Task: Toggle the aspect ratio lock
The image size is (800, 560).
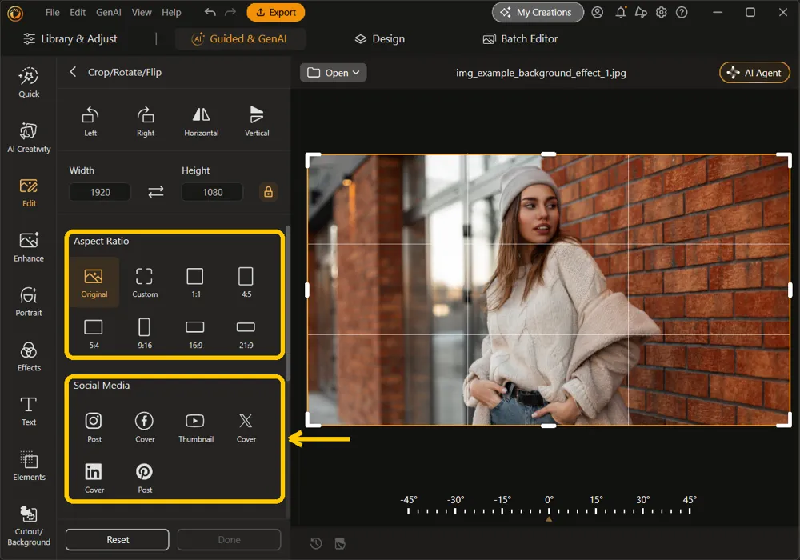Action: click(268, 192)
